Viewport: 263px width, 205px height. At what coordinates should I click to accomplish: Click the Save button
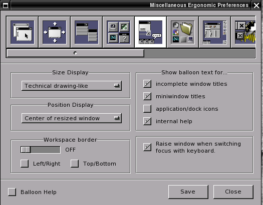[188, 192]
